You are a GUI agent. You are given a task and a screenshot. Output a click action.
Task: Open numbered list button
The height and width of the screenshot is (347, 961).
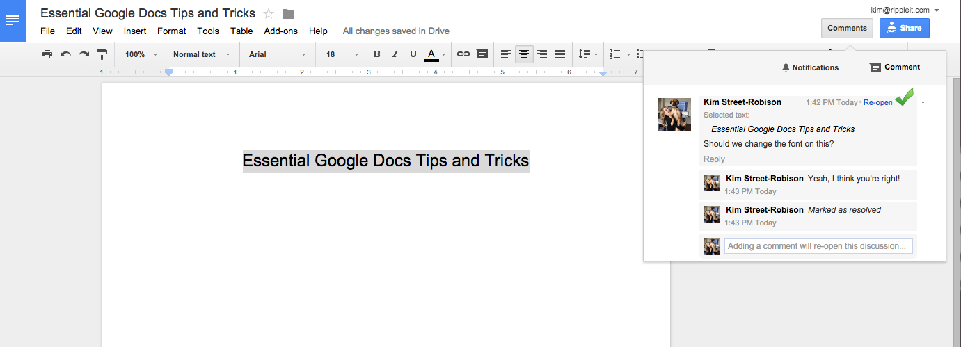click(615, 54)
